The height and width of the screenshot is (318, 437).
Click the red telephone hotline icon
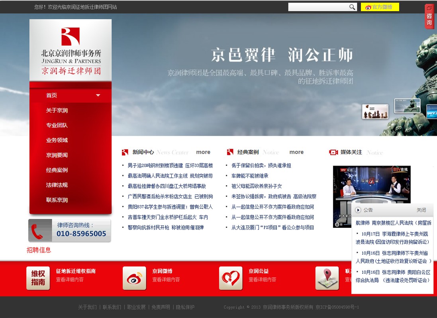pyautogui.click(x=40, y=230)
